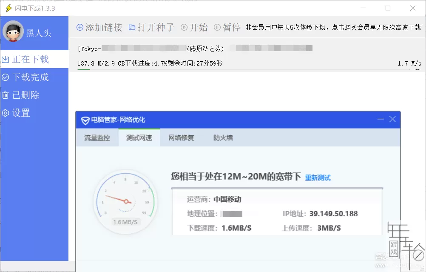This screenshot has width=426, height=272.
Task: Click the plus icon for 添加链接
Action: [x=80, y=27]
